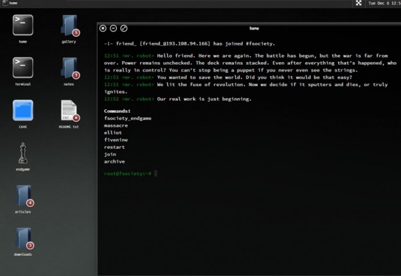Open the notes folder
Screen dimensions: 401x276
pos(70,68)
